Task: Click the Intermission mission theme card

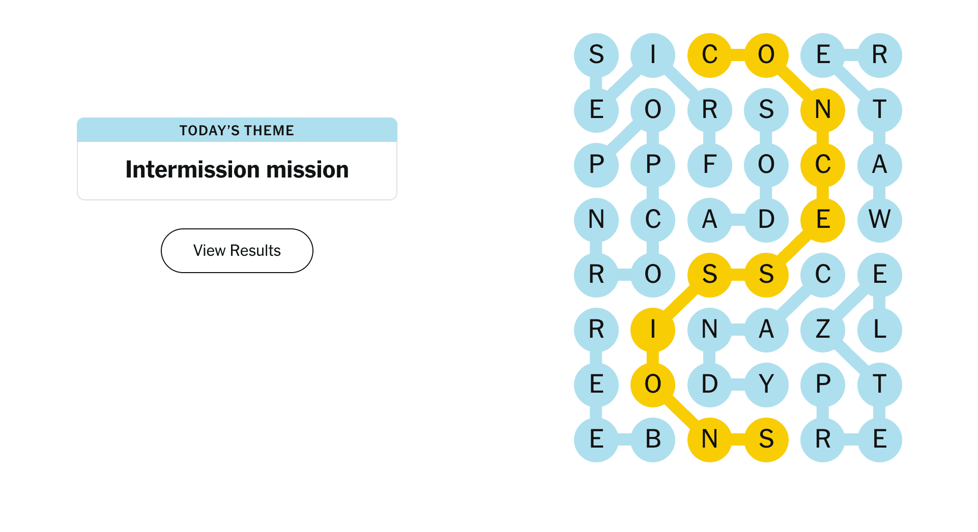Action: 237,170
